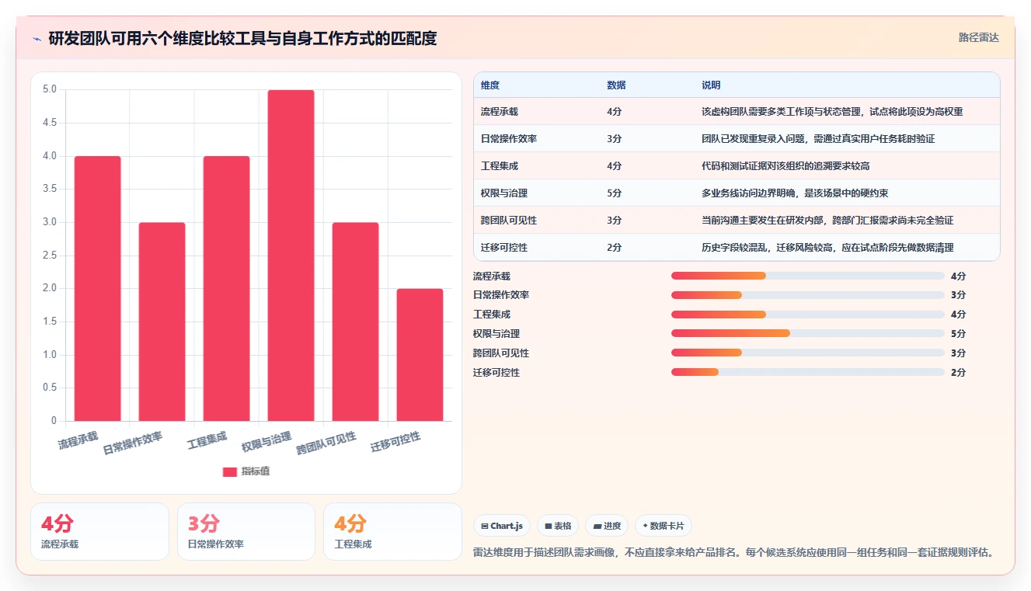Click the 说明 column header

(x=711, y=85)
